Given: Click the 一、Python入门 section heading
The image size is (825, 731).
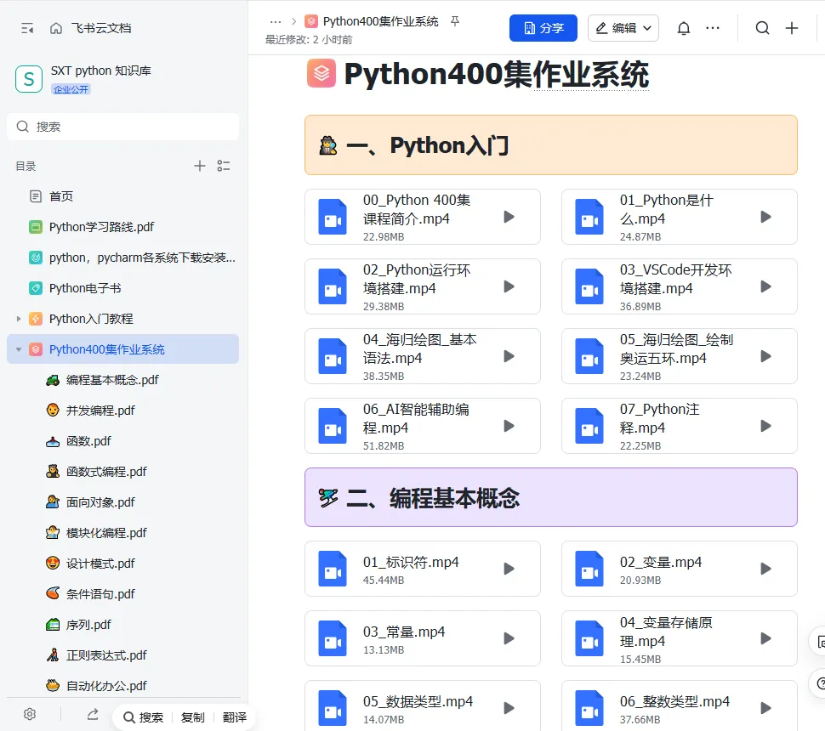Looking at the screenshot, I should 427,145.
